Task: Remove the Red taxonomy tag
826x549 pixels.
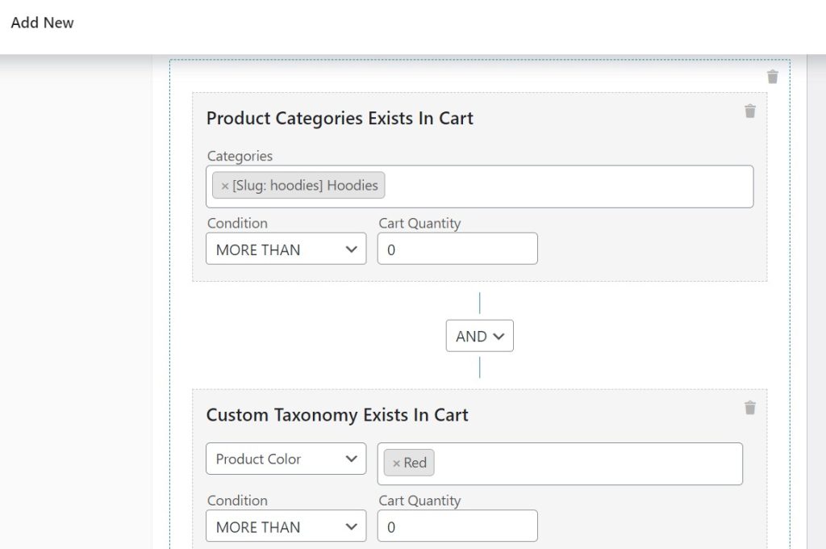Action: (x=396, y=463)
